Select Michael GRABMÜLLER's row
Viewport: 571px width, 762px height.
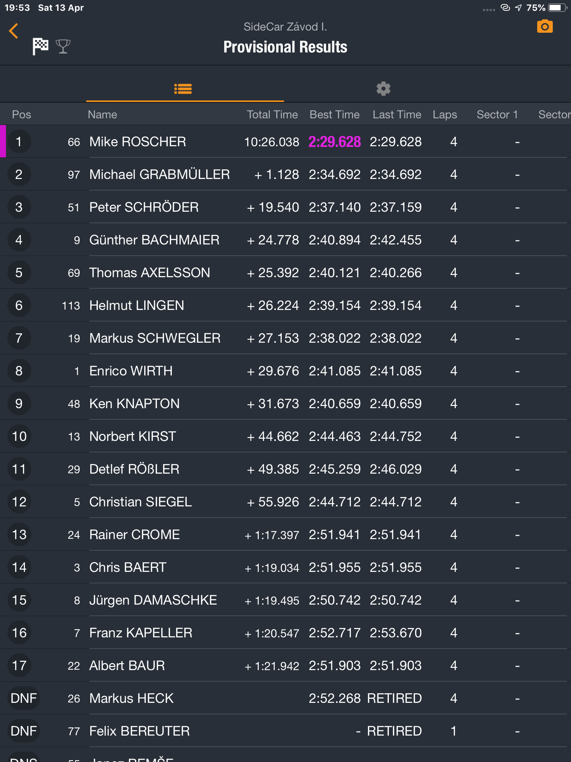pos(285,174)
